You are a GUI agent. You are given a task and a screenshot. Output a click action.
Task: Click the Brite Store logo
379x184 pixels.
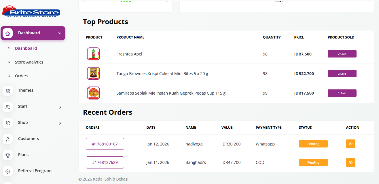(31, 12)
